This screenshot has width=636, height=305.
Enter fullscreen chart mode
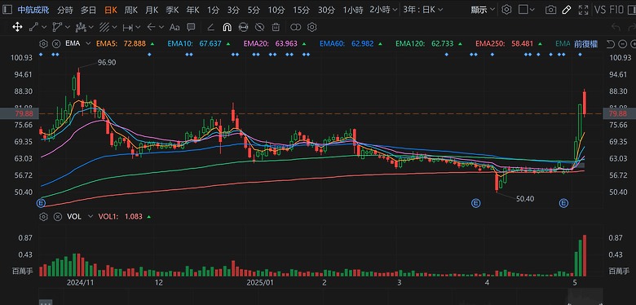click(x=583, y=10)
